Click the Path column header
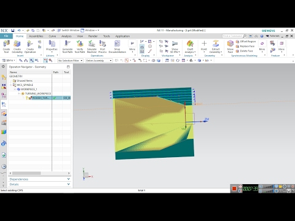The height and width of the screenshot is (221, 295). tap(57, 72)
